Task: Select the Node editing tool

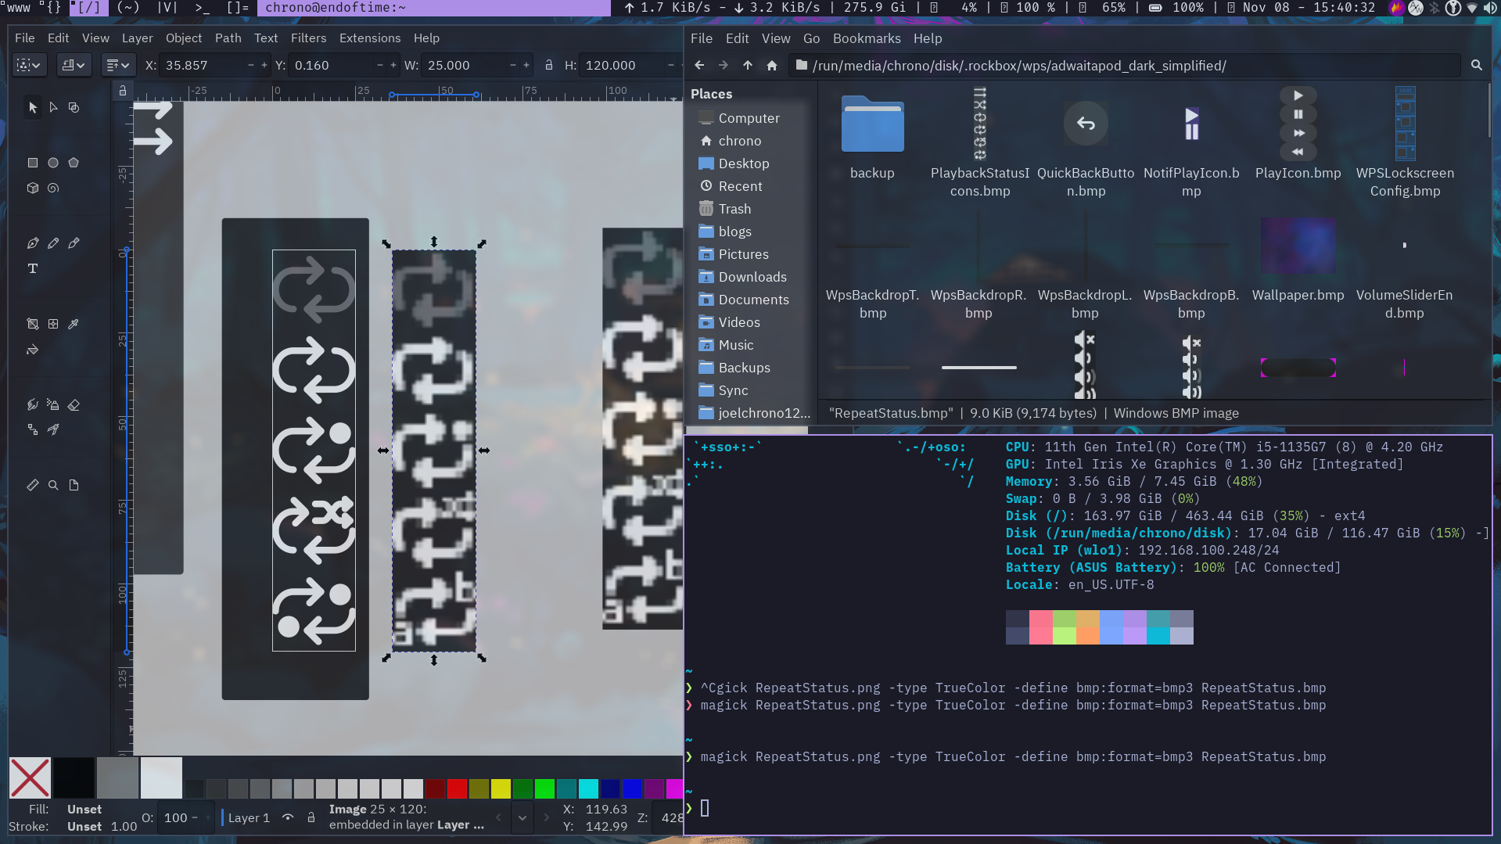Action: pos(53,107)
